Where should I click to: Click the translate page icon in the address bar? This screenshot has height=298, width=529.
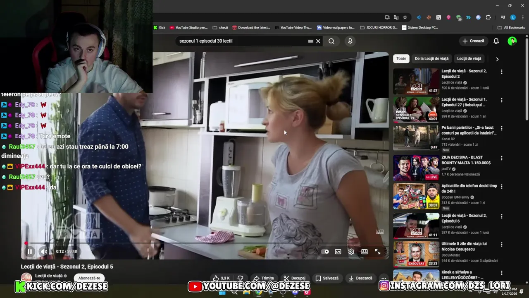[x=396, y=17]
